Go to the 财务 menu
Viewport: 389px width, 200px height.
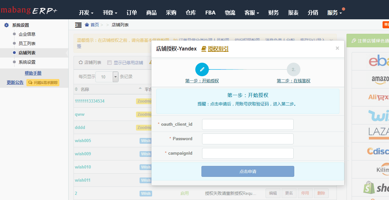coord(274,13)
